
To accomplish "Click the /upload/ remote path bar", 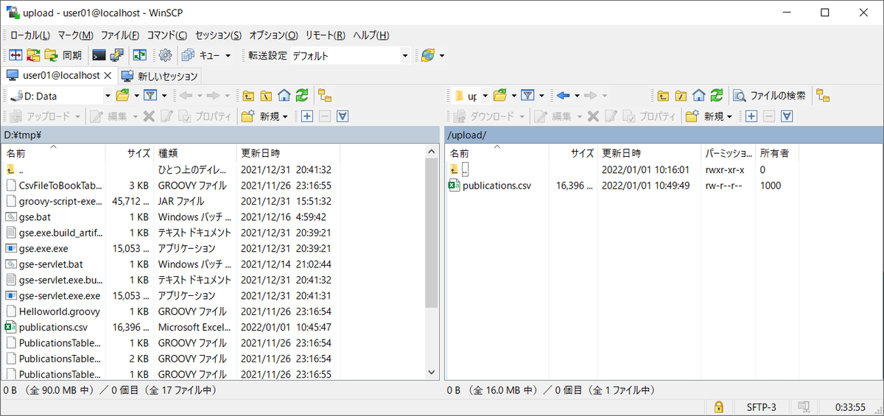I will click(662, 135).
